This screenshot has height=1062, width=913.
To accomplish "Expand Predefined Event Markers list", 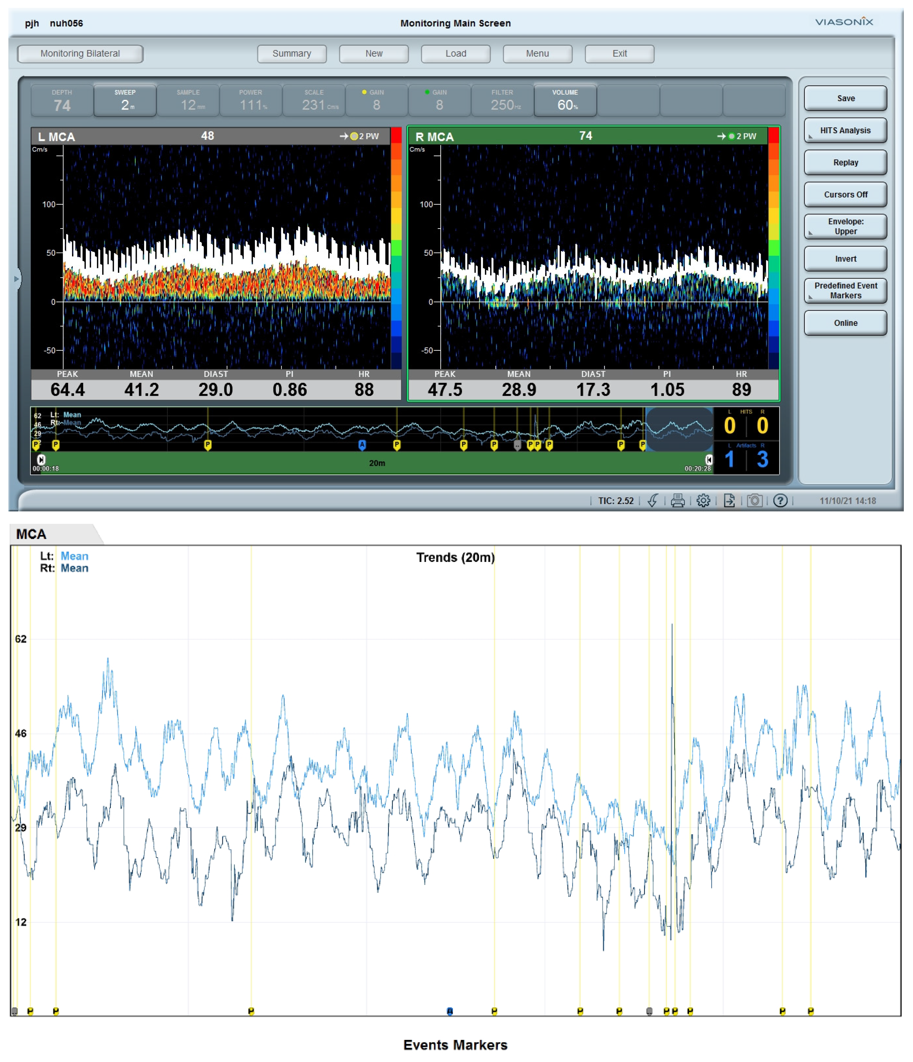I will tap(845, 291).
